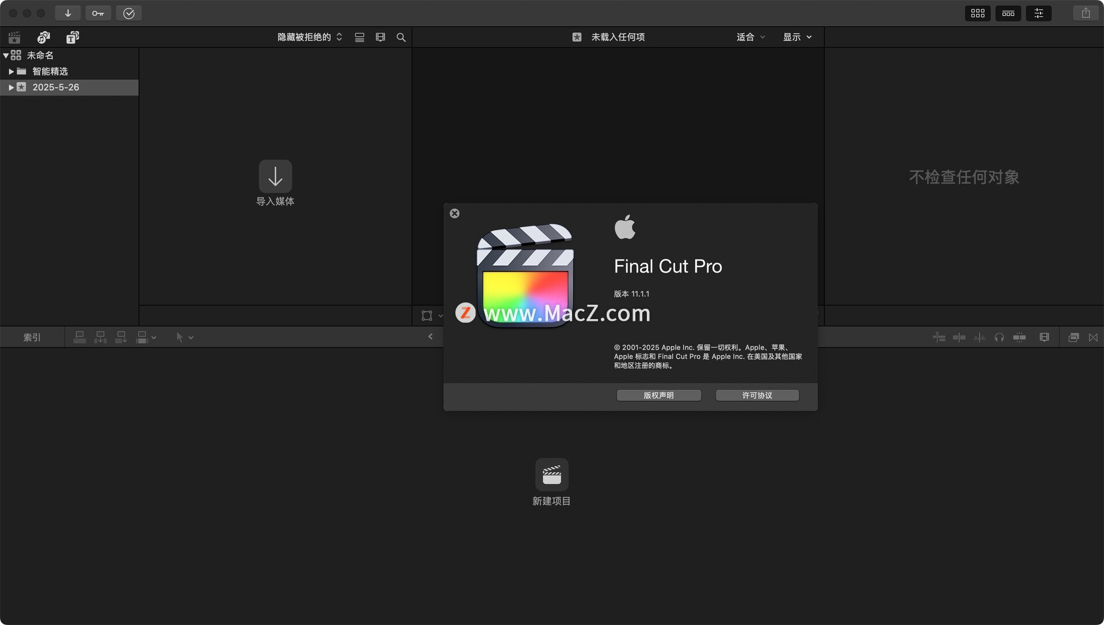Click the 版权声明 button
The width and height of the screenshot is (1104, 625).
(x=658, y=396)
